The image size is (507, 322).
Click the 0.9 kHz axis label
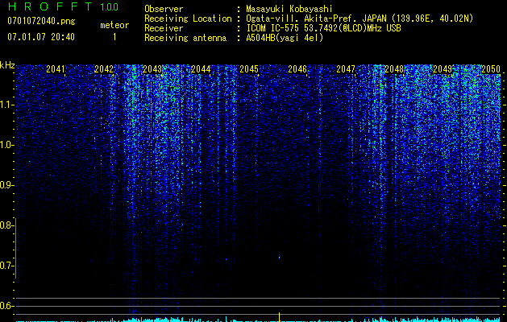[6, 185]
